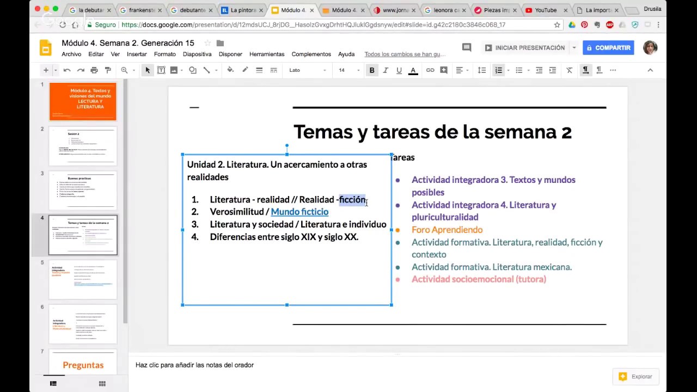Toggle the bulleted list
The height and width of the screenshot is (392, 697).
coord(519,70)
